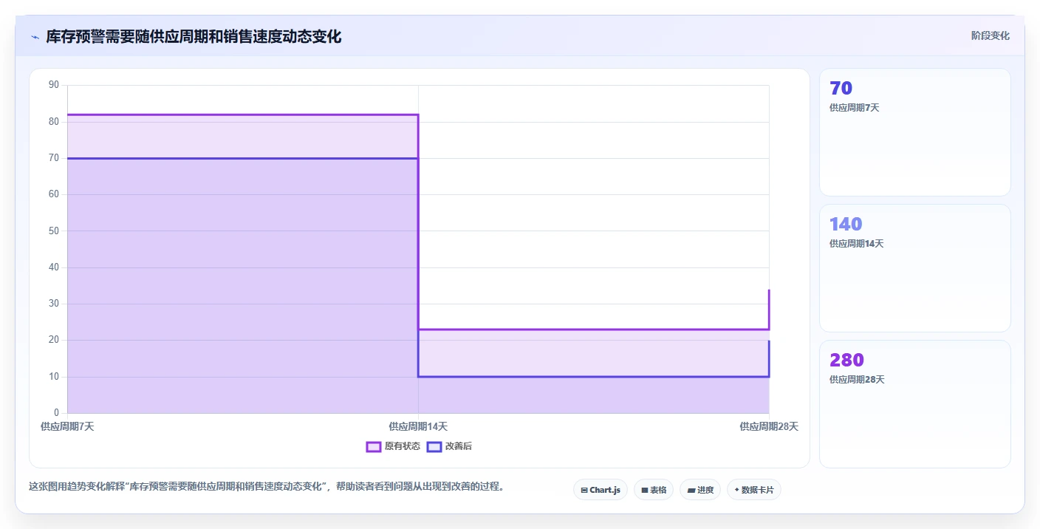
Task: Click y-axis tick label 10
Action: pos(54,377)
